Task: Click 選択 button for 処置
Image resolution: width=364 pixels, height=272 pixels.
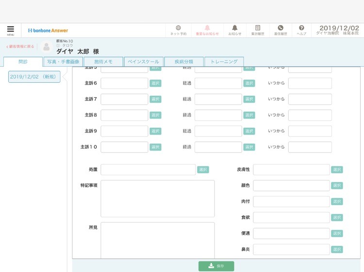Action: point(203,169)
